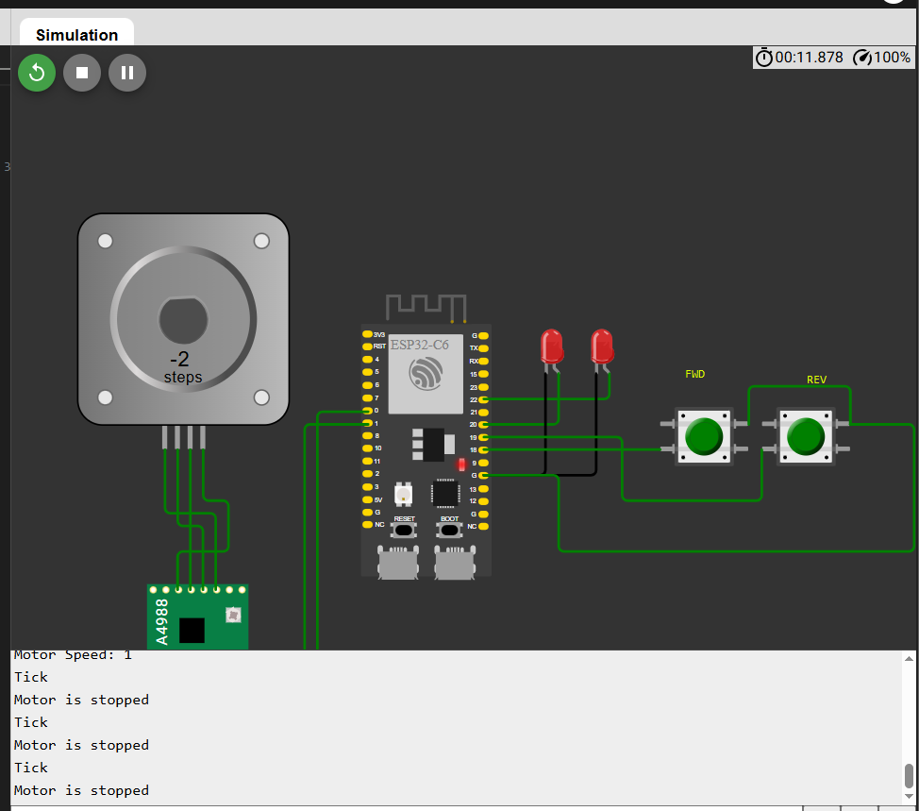Pause the simulation

127,73
